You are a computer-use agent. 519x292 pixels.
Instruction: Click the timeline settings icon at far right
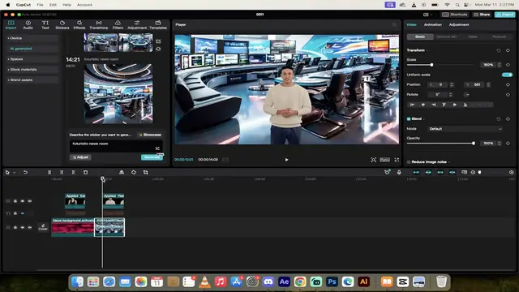click(512, 172)
